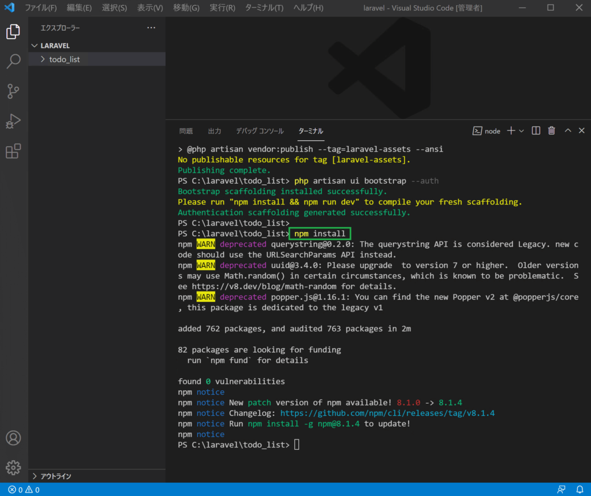Open terminal launch profile dropdown arrow
This screenshot has width=591, height=496.
[521, 131]
